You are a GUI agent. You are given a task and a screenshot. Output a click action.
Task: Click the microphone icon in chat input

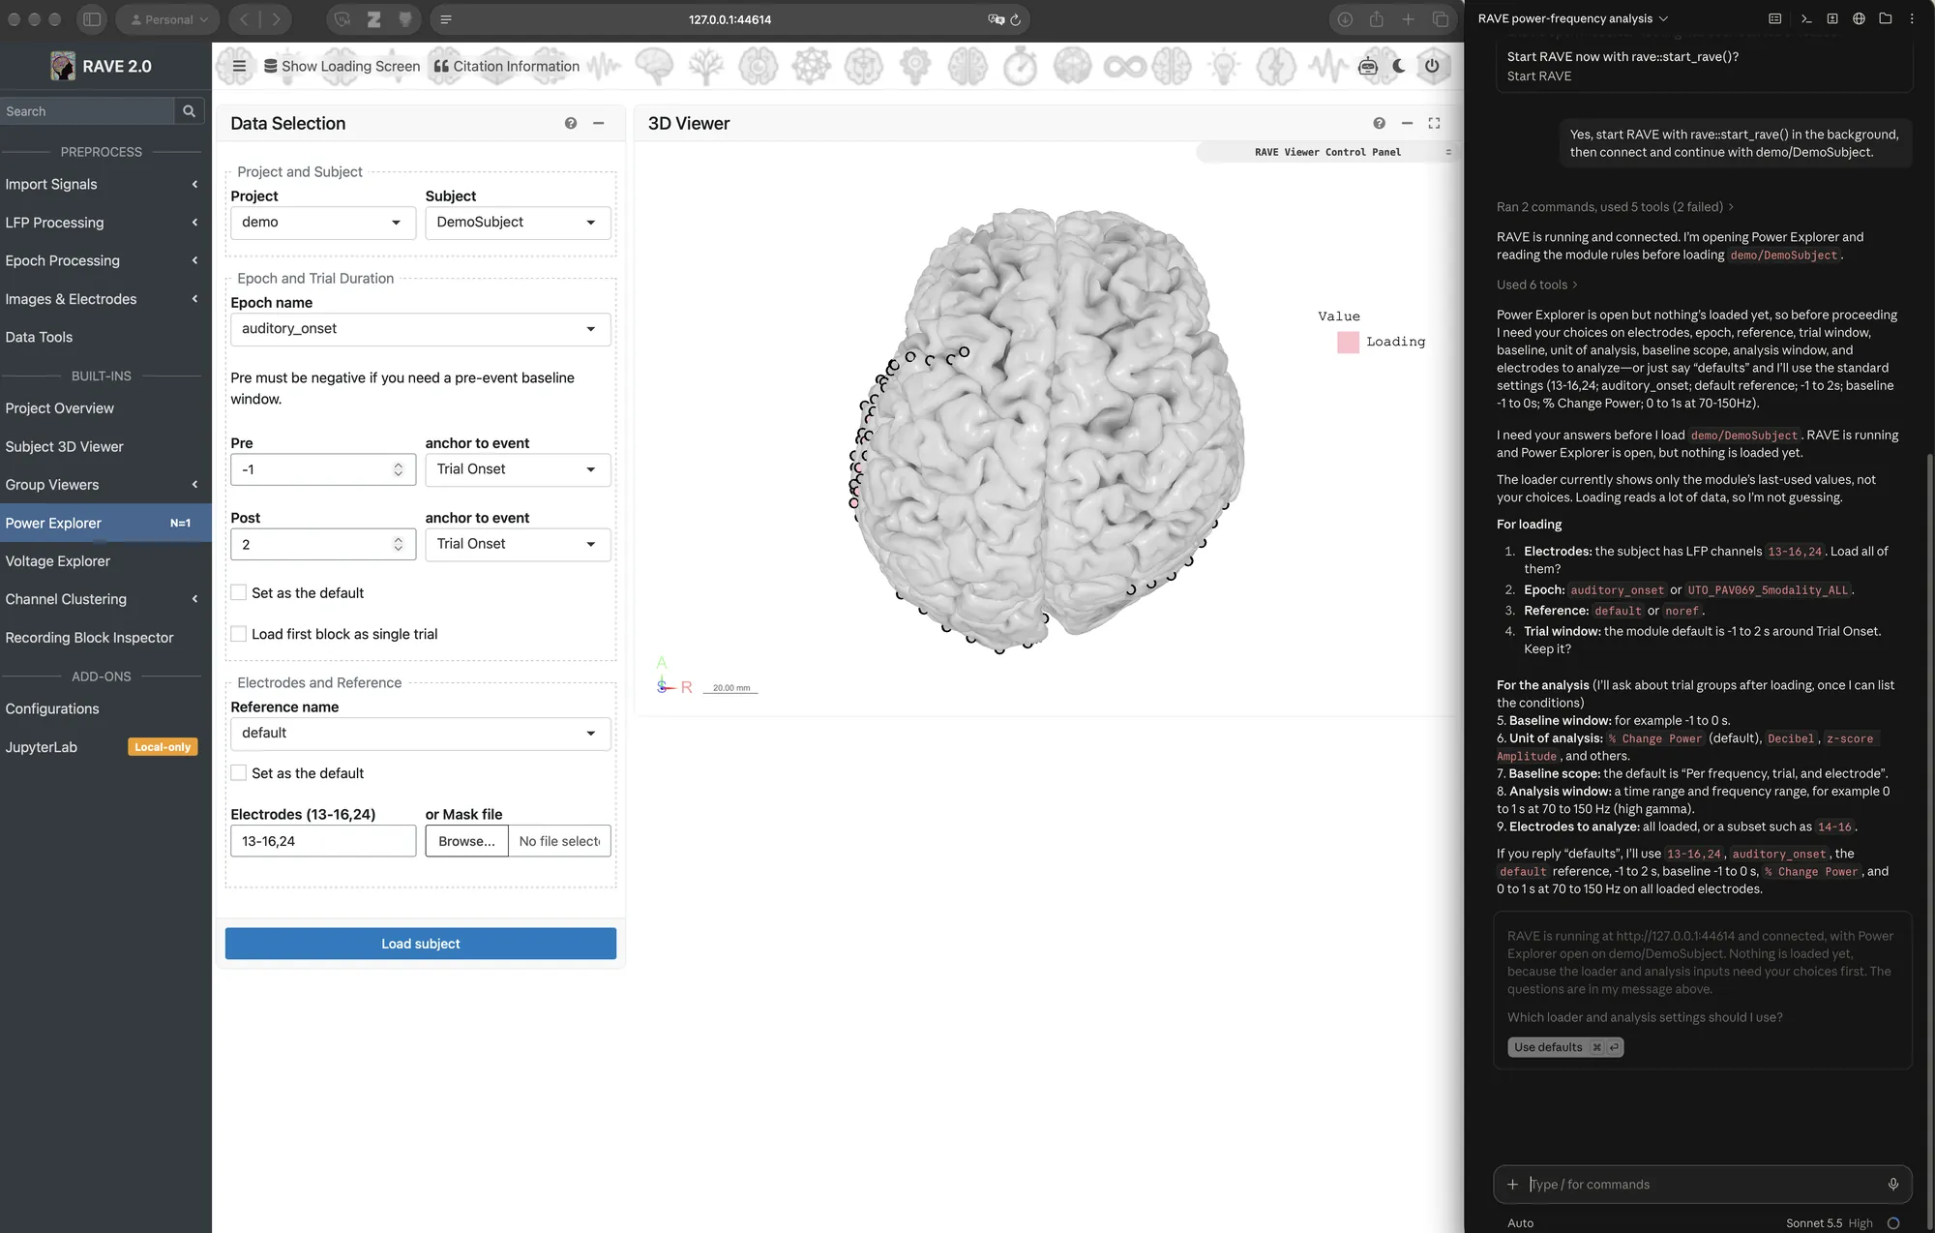pyautogui.click(x=1893, y=1184)
